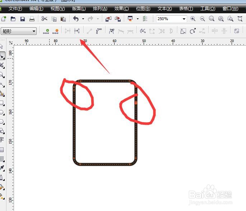Zoom to all objects
The height and width of the screenshot is (211, 246).
point(221,19)
